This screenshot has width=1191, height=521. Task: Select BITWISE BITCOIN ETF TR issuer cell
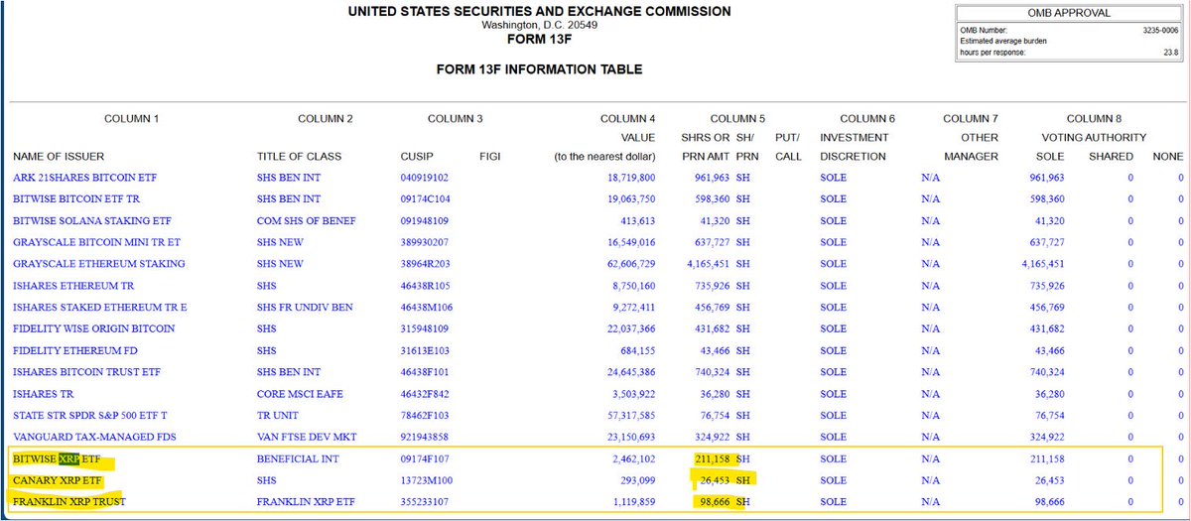click(78, 199)
